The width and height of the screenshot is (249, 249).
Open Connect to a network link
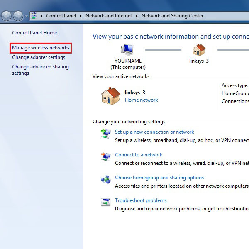(139, 155)
